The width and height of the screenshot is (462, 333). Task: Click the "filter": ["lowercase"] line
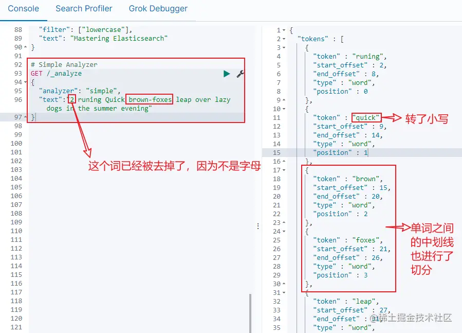click(85, 29)
